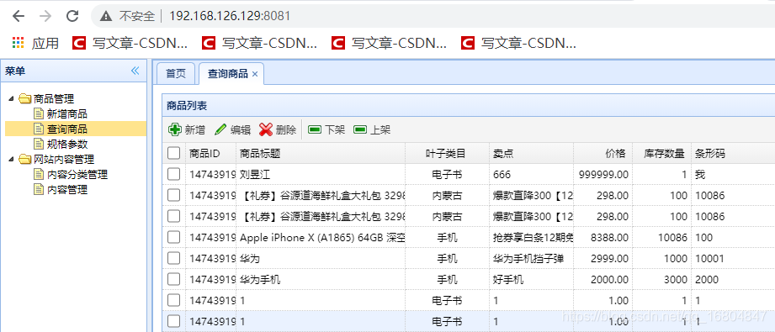Select 查询商品 in the menu tree
This screenshot has height=332, width=775.
[x=67, y=129]
